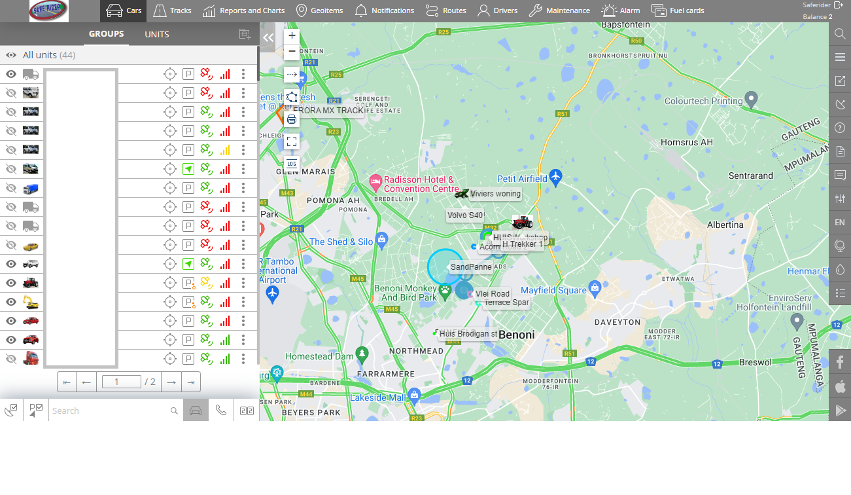Open options menu for excavator unit
Image resolution: width=851 pixels, height=495 pixels.
243,302
